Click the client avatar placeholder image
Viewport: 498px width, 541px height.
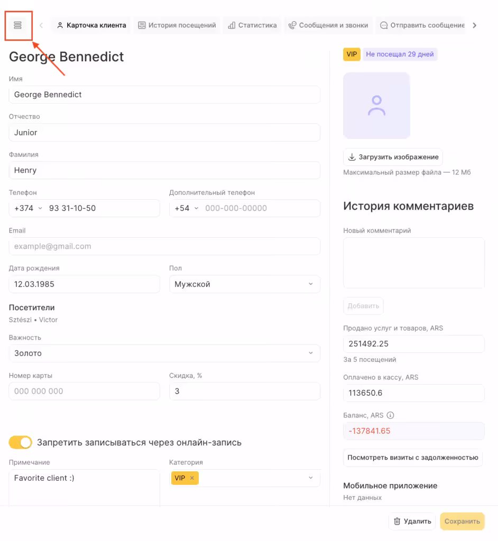coord(376,106)
